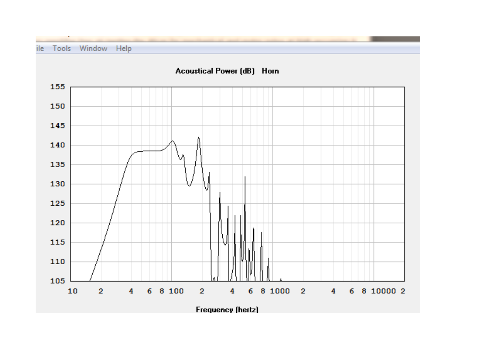Click the 100 label on frequency axis
Image resolution: width=488 pixels, height=344 pixels.
click(176, 291)
